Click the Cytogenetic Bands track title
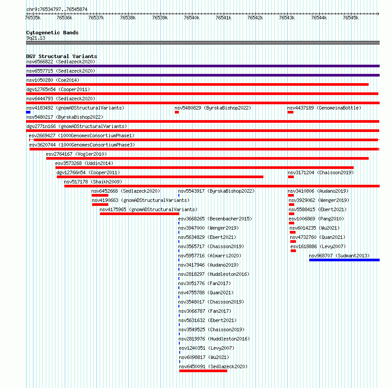Screen dimensions: 392x388 click(x=52, y=33)
